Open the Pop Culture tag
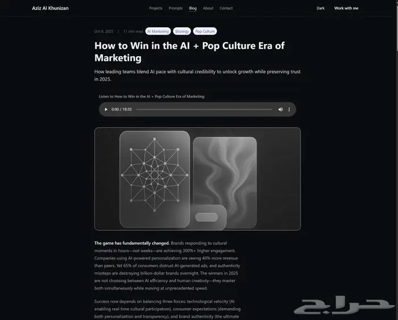Viewport: 398px width, 320px height. tap(205, 31)
